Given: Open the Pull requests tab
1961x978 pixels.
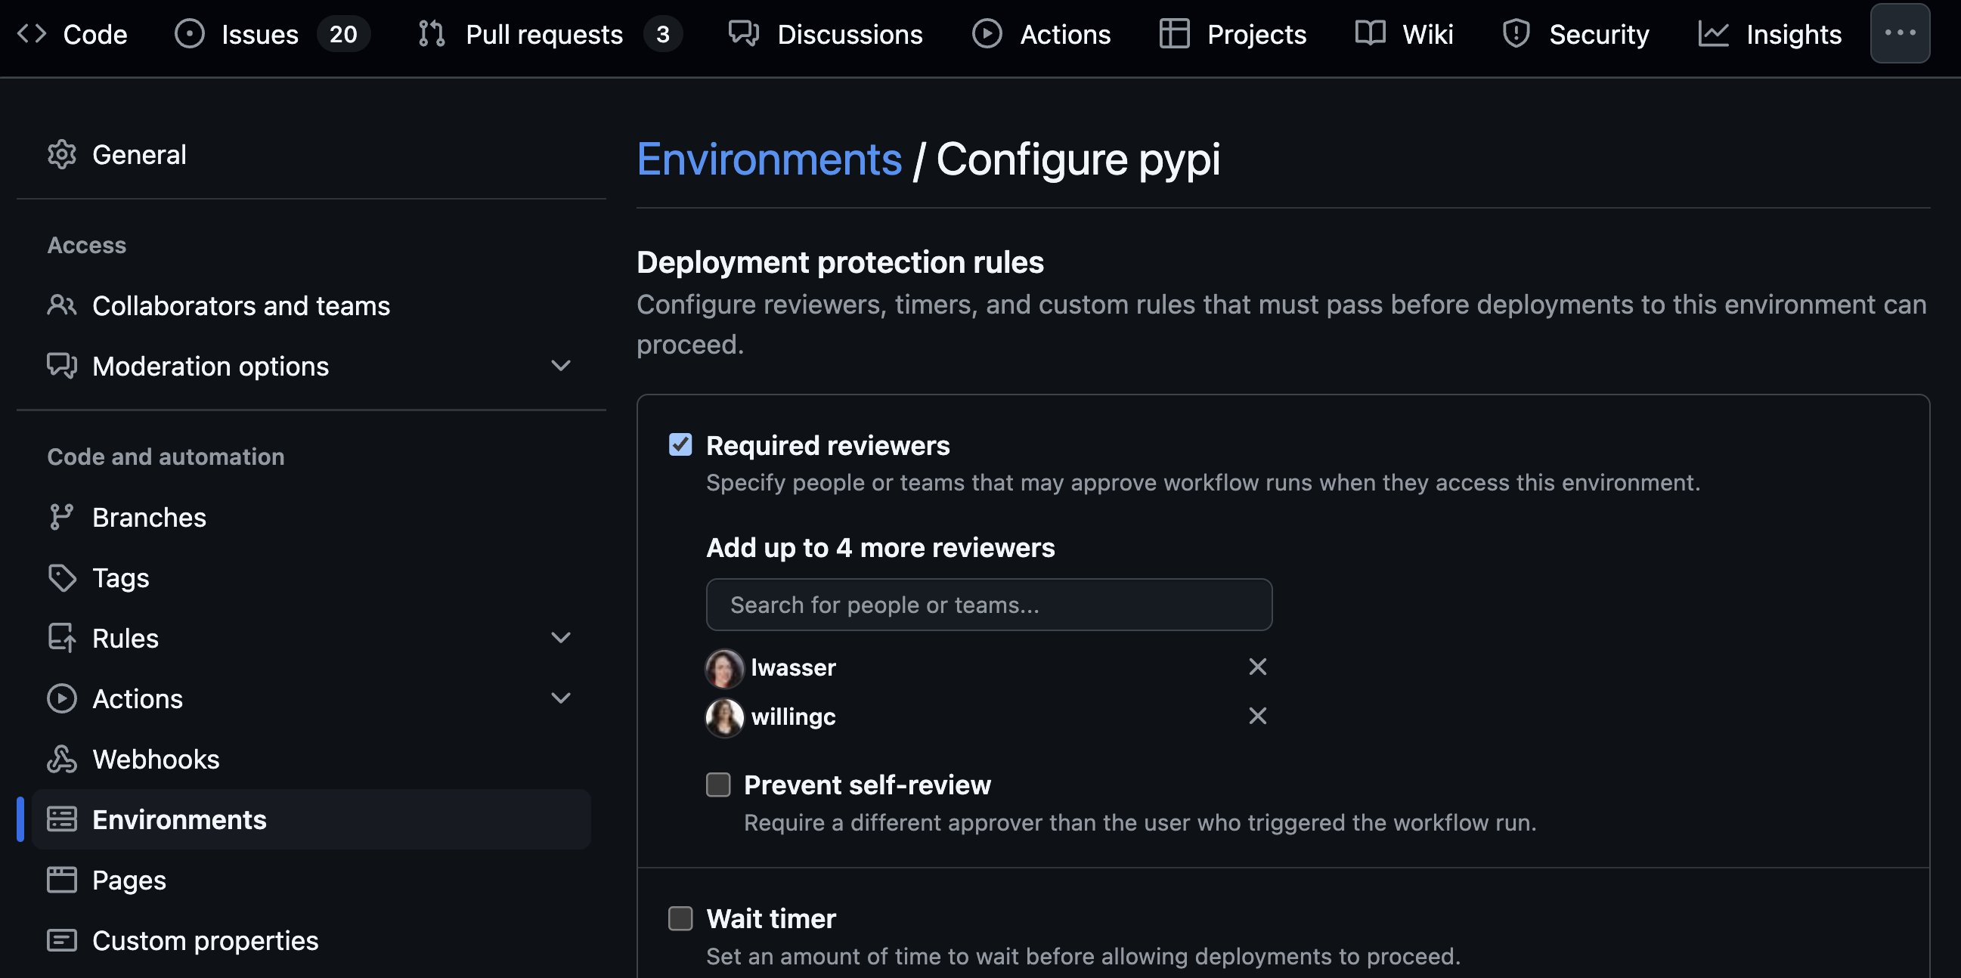Looking at the screenshot, I should click(550, 34).
